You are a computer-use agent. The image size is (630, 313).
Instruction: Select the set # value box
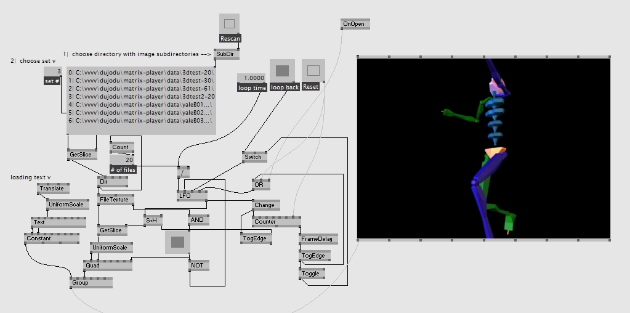(x=52, y=72)
